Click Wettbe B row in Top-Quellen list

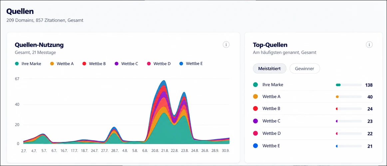pyautogui.click(x=313, y=109)
